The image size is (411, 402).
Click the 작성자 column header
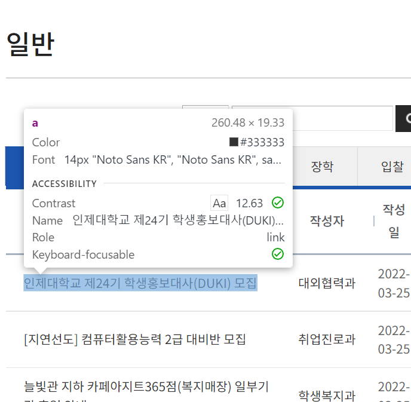coord(327,220)
